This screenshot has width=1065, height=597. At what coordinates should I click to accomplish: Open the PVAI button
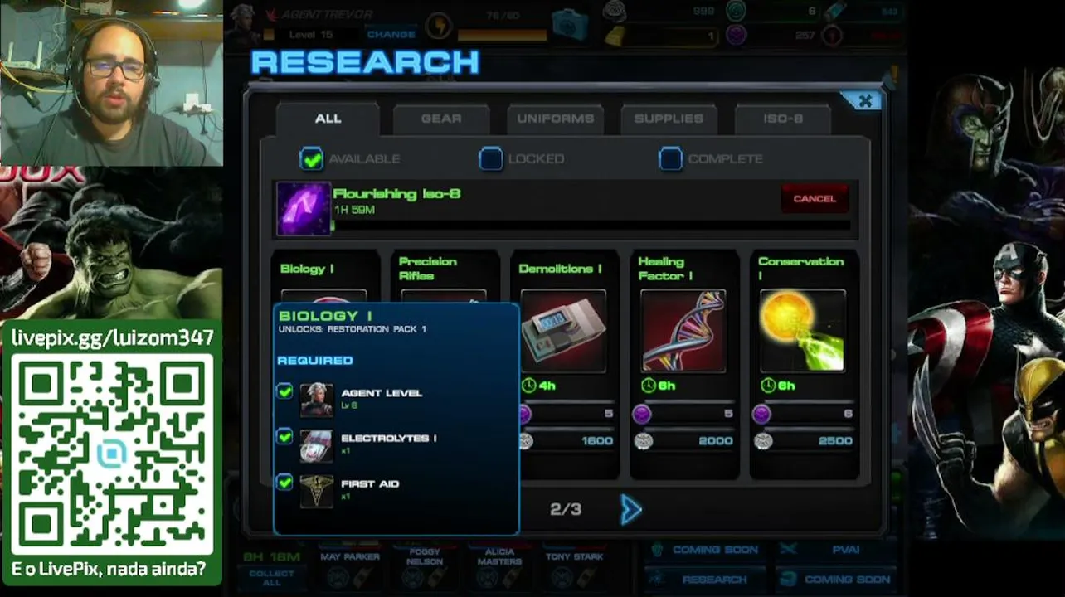pyautogui.click(x=834, y=550)
